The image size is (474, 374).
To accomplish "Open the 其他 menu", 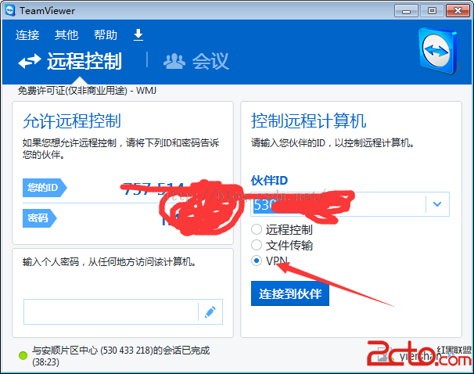I will click(66, 35).
